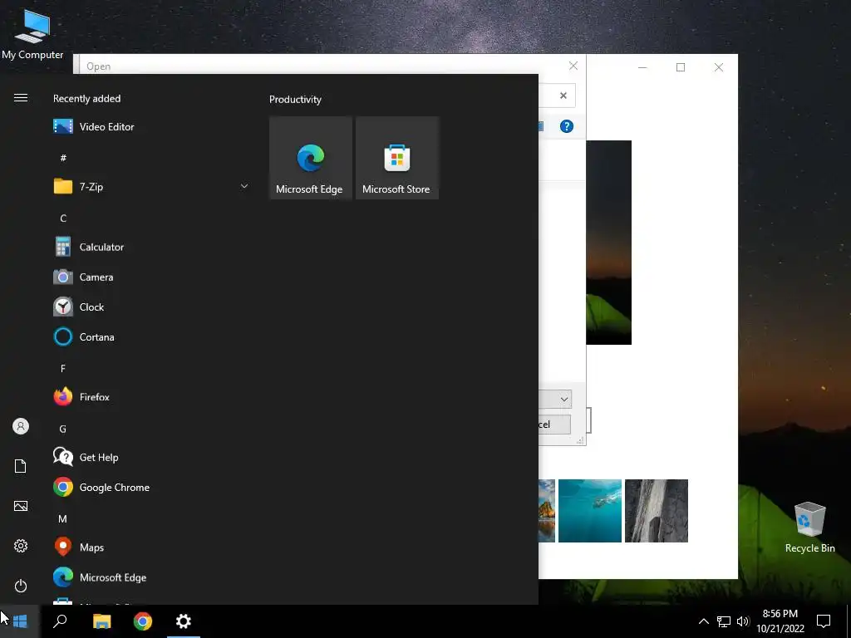Open the network tray icon
Viewport: 851px width, 638px height.
coord(724,621)
